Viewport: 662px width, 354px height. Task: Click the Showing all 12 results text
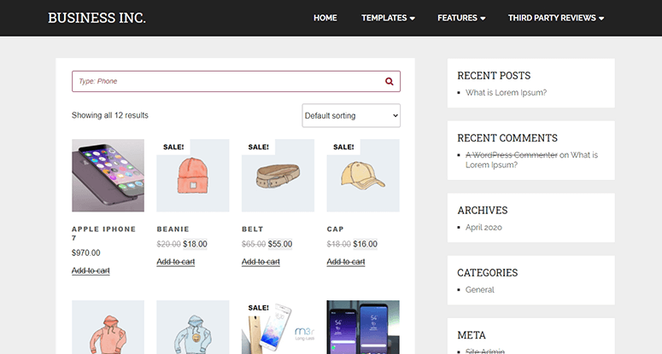click(x=110, y=115)
